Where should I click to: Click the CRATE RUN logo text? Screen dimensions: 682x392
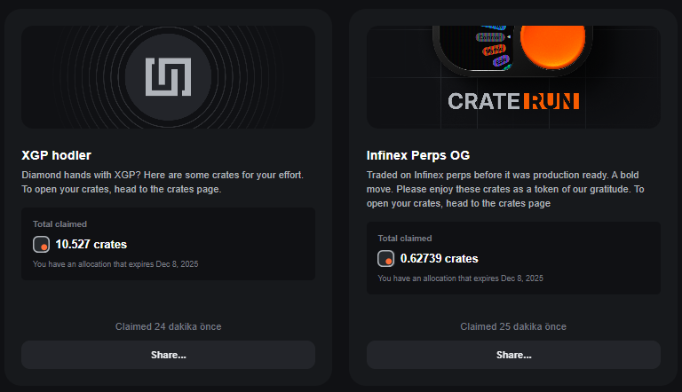point(513,101)
